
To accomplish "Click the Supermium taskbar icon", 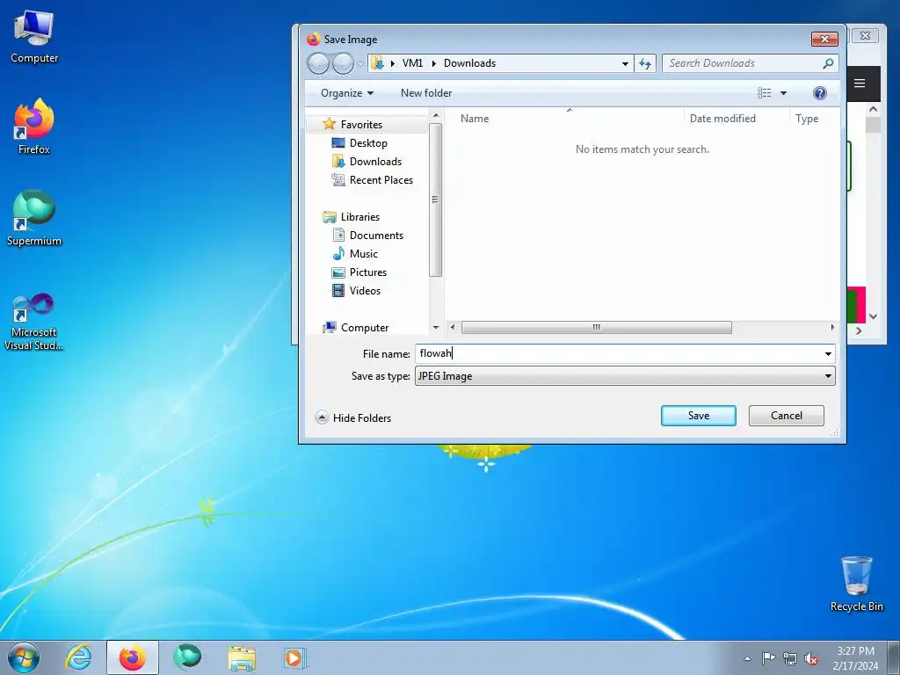I will [187, 657].
